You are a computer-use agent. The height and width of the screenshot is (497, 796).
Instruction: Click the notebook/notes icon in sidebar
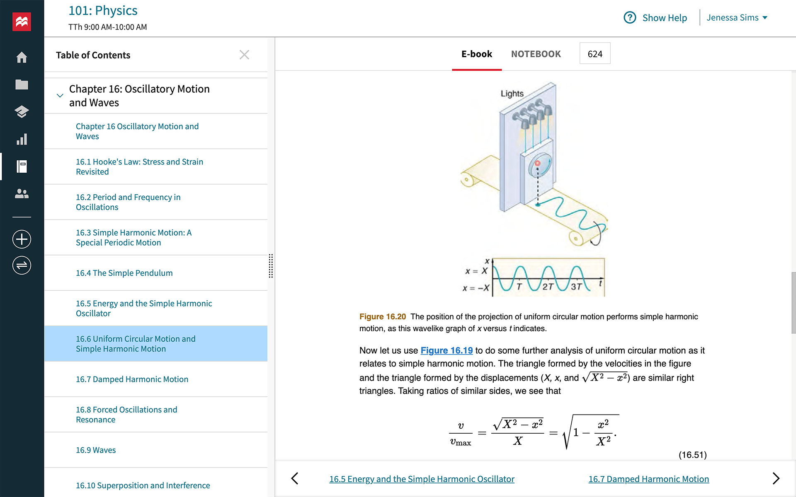(21, 166)
